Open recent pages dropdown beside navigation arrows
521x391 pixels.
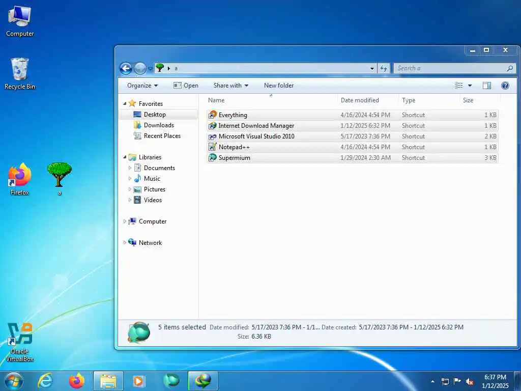150,69
